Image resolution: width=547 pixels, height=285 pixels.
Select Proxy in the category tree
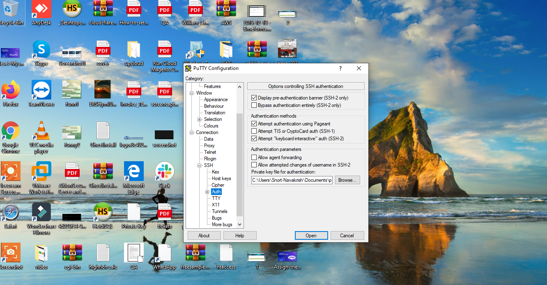(x=209, y=146)
